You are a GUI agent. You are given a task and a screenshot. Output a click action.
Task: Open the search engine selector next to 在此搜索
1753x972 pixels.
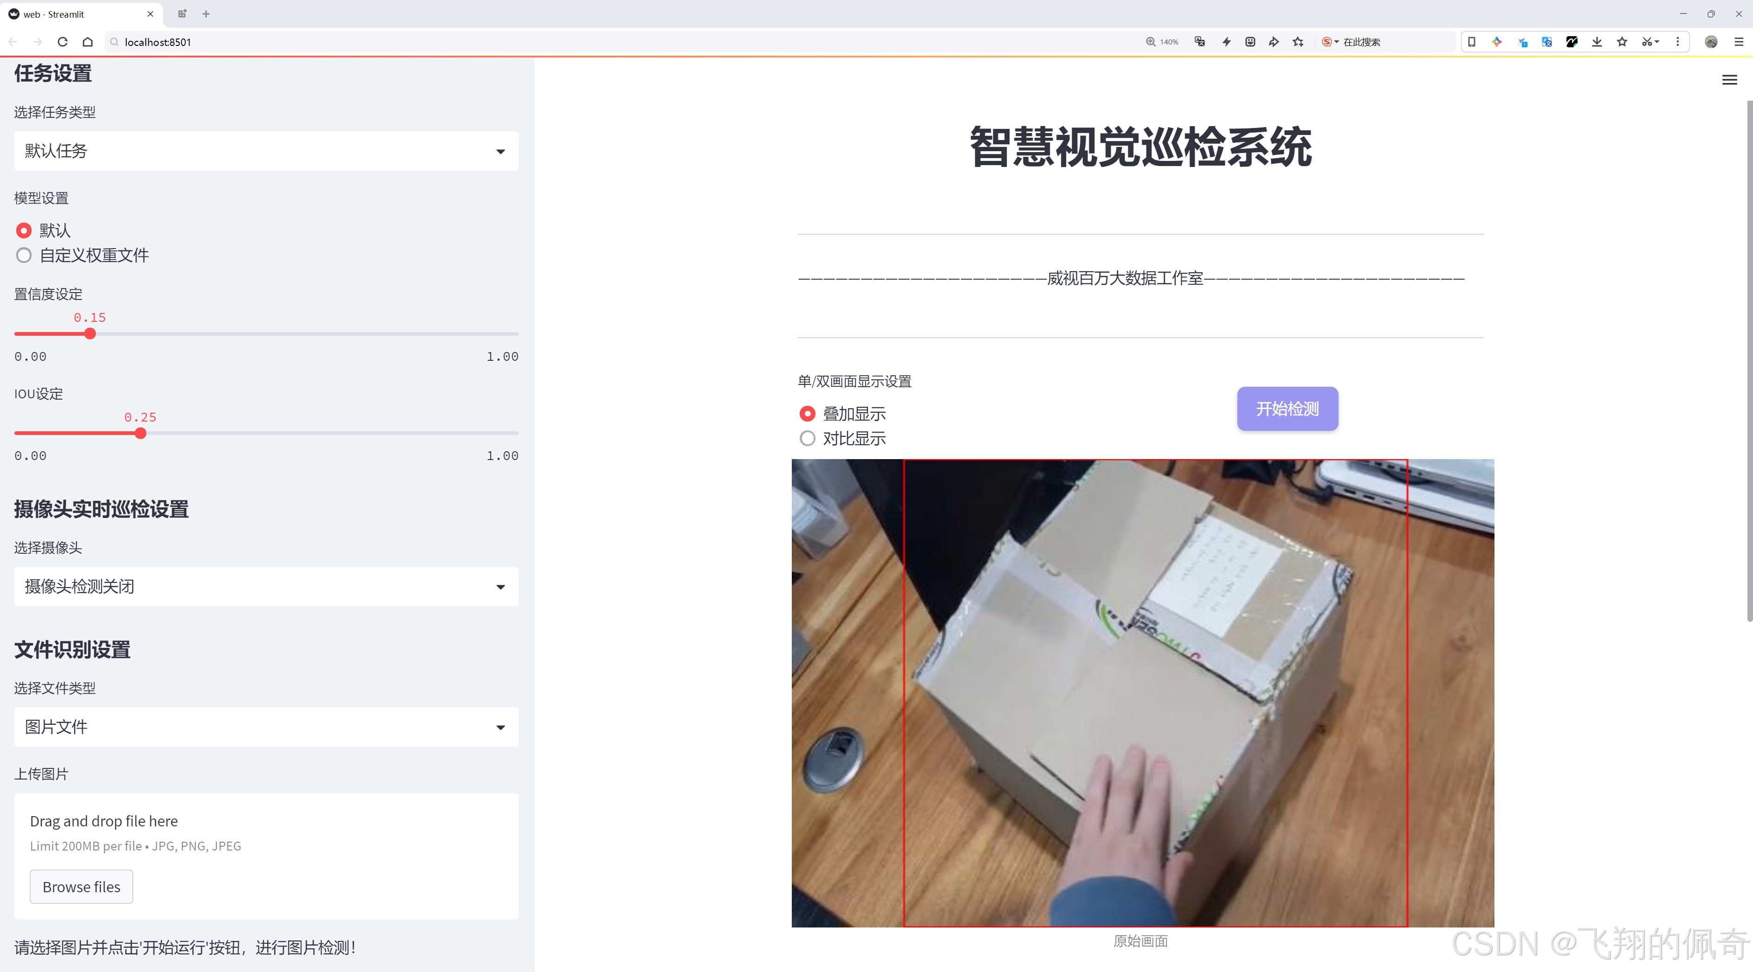pyautogui.click(x=1330, y=41)
